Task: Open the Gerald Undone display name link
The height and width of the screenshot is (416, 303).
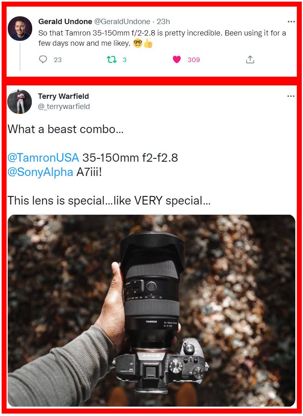Action: click(x=65, y=22)
